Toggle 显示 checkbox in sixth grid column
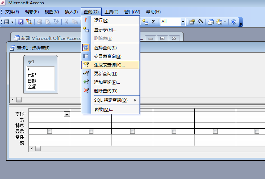Viewport: 265px width, 179px height. pyautogui.click(x=257, y=131)
